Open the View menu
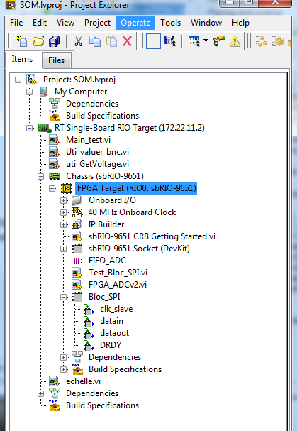 pos(65,23)
